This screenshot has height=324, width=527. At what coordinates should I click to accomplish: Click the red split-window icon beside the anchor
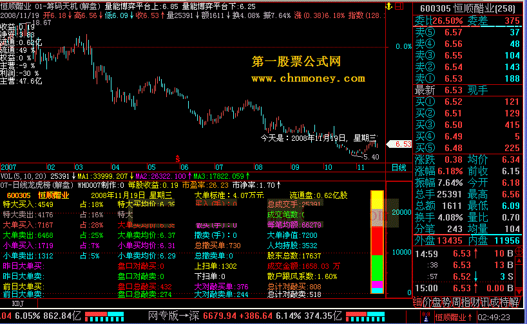click(x=399, y=6)
